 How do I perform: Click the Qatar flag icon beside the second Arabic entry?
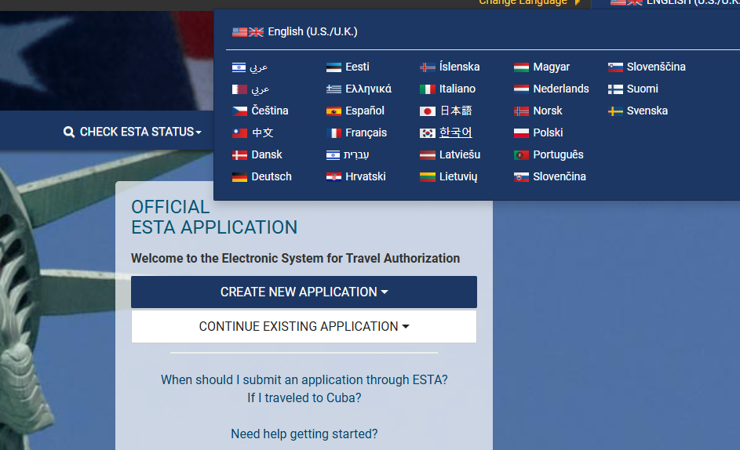click(239, 89)
